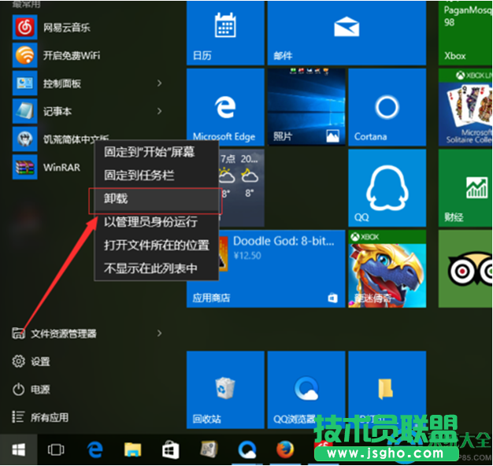Screen dimensions: 493x466
Task: Expand the 记事本 jump list arrow
Action: pos(160,112)
